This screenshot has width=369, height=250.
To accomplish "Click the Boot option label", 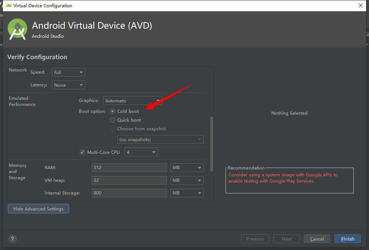I will point(92,111).
